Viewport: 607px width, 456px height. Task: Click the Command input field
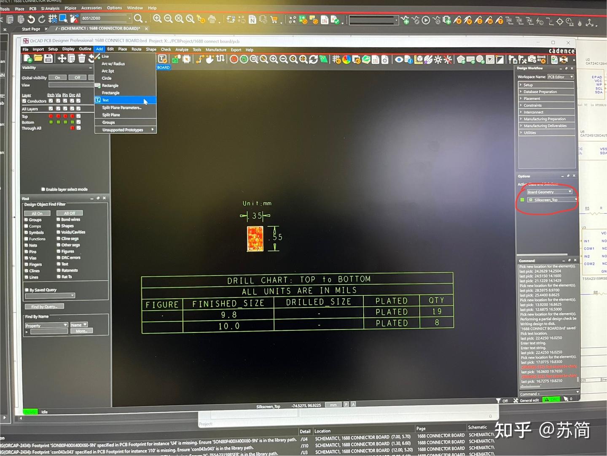[x=547, y=394]
